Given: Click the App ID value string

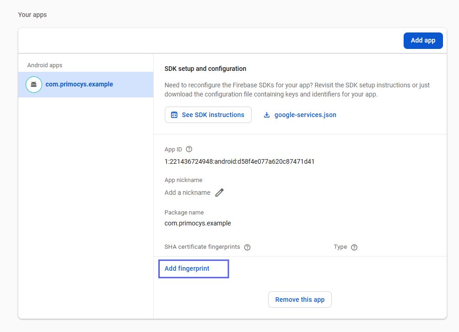Looking at the screenshot, I should (239, 161).
